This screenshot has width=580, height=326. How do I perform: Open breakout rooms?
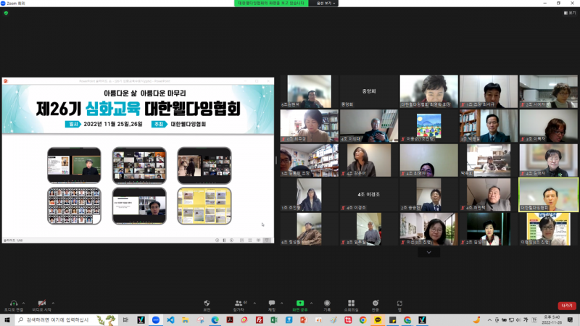(351, 304)
